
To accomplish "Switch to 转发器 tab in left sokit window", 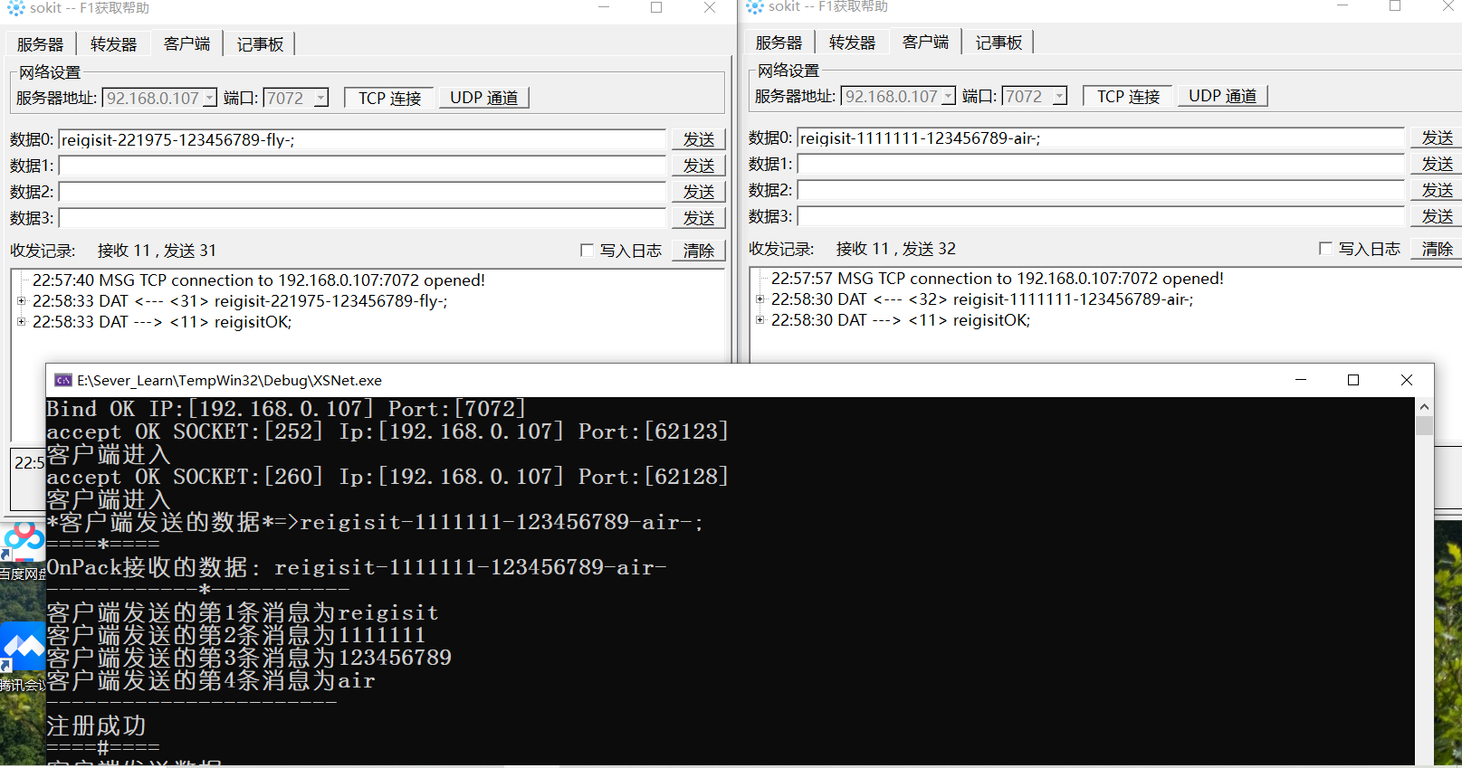I will [114, 44].
